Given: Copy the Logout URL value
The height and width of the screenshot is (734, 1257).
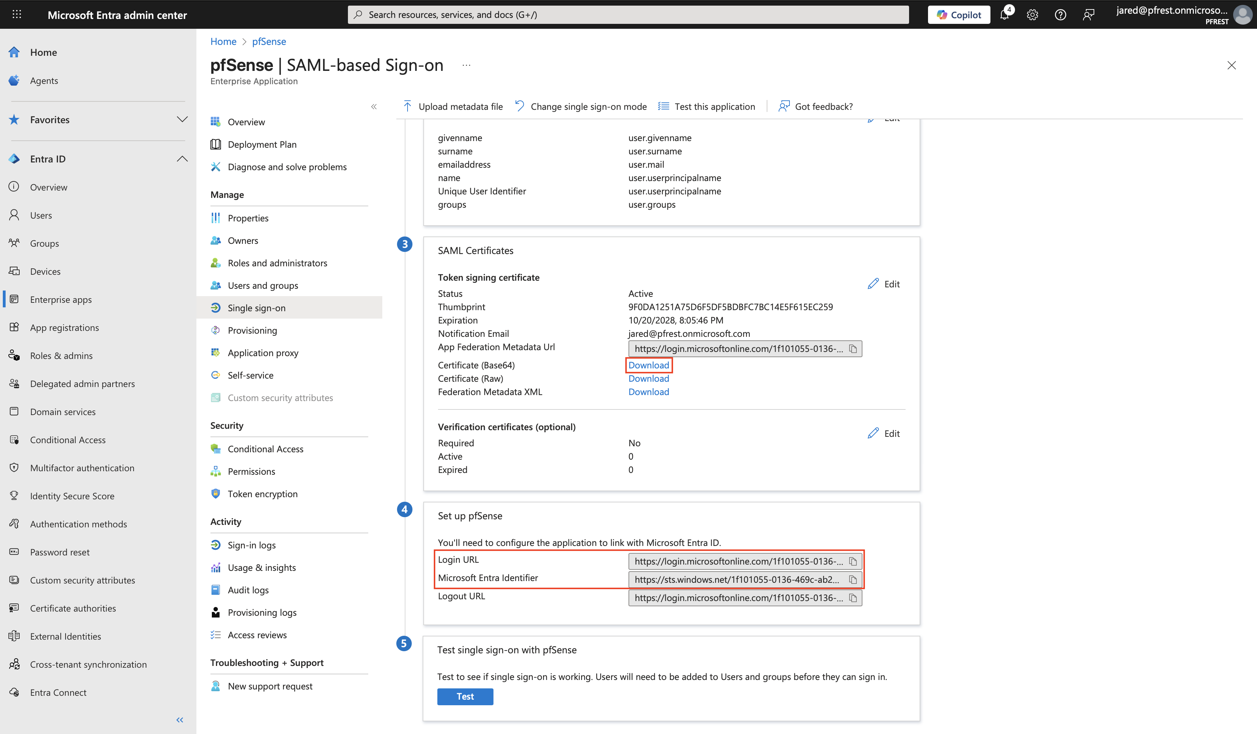Looking at the screenshot, I should [x=853, y=598].
